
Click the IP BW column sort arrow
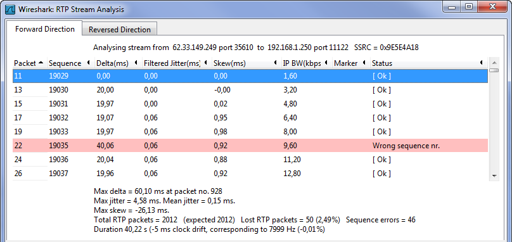pyautogui.click(x=326, y=63)
